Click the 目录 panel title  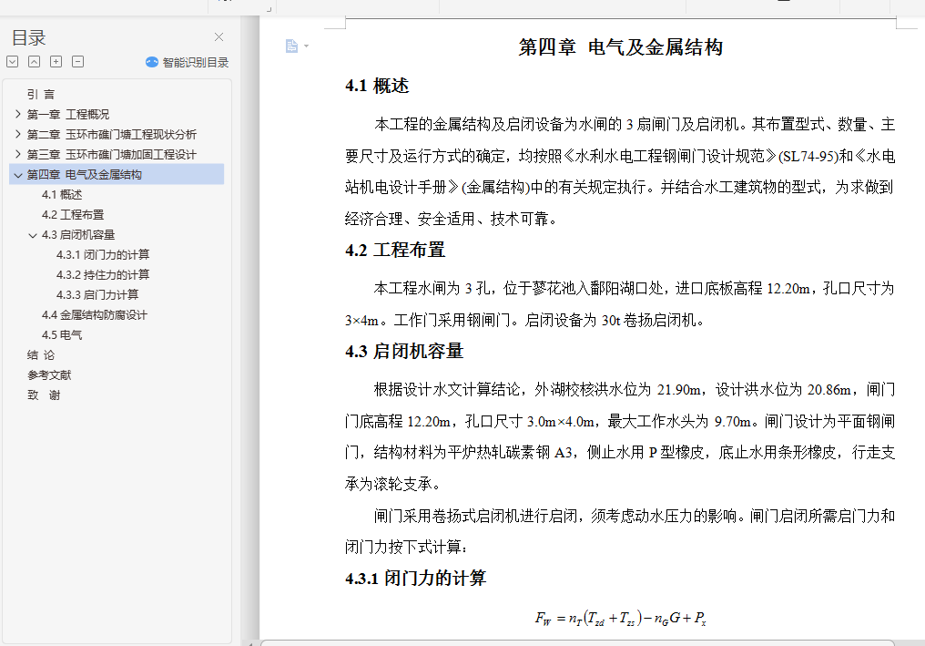[x=28, y=37]
